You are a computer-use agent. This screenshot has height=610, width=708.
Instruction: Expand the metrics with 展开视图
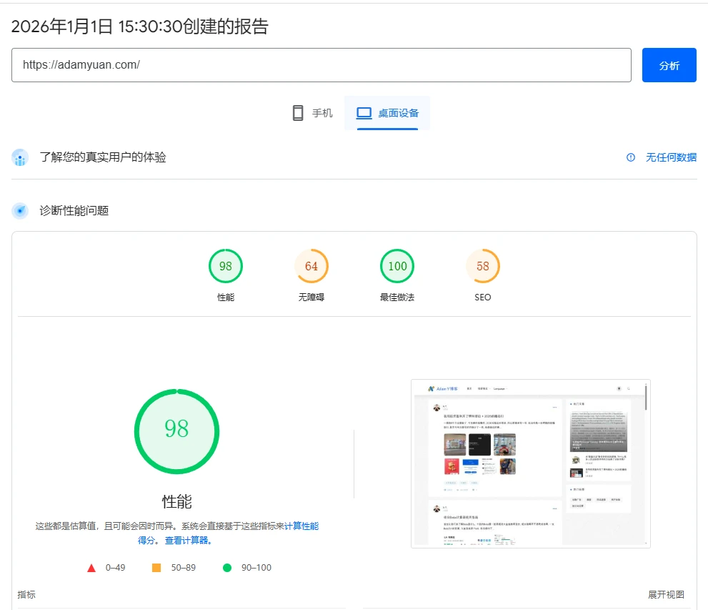(x=666, y=594)
